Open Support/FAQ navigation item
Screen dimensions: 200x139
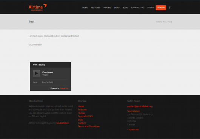[x=137, y=8]
